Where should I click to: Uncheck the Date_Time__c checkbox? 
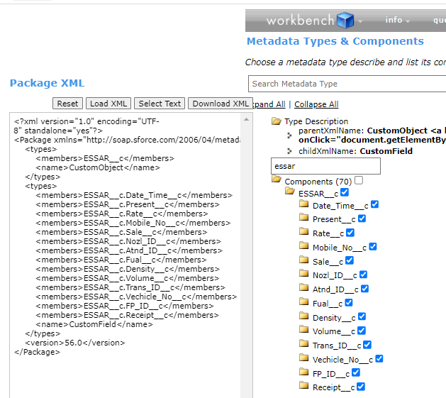[374, 204]
